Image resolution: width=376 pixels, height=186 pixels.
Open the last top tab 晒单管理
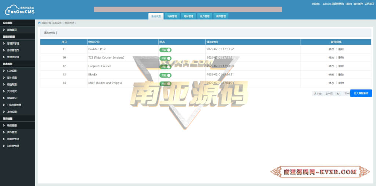pos(221,16)
